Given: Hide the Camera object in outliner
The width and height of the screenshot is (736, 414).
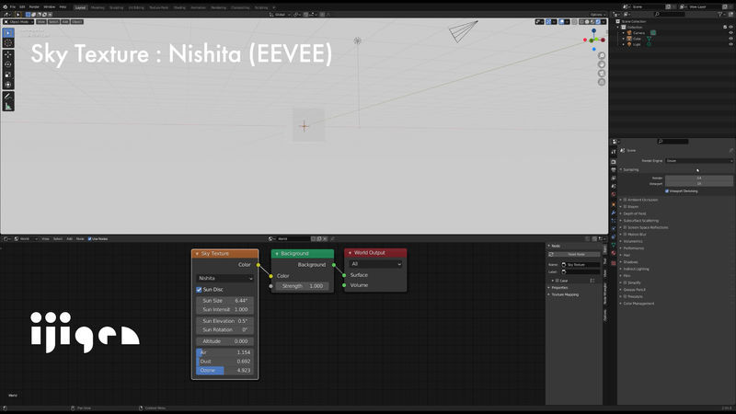Looking at the screenshot, I should point(730,33).
